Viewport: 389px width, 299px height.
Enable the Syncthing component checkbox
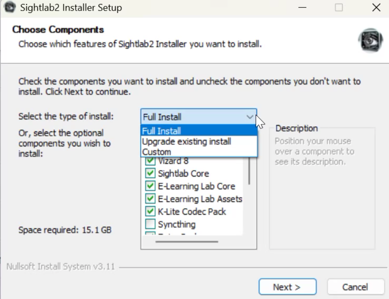(x=150, y=224)
